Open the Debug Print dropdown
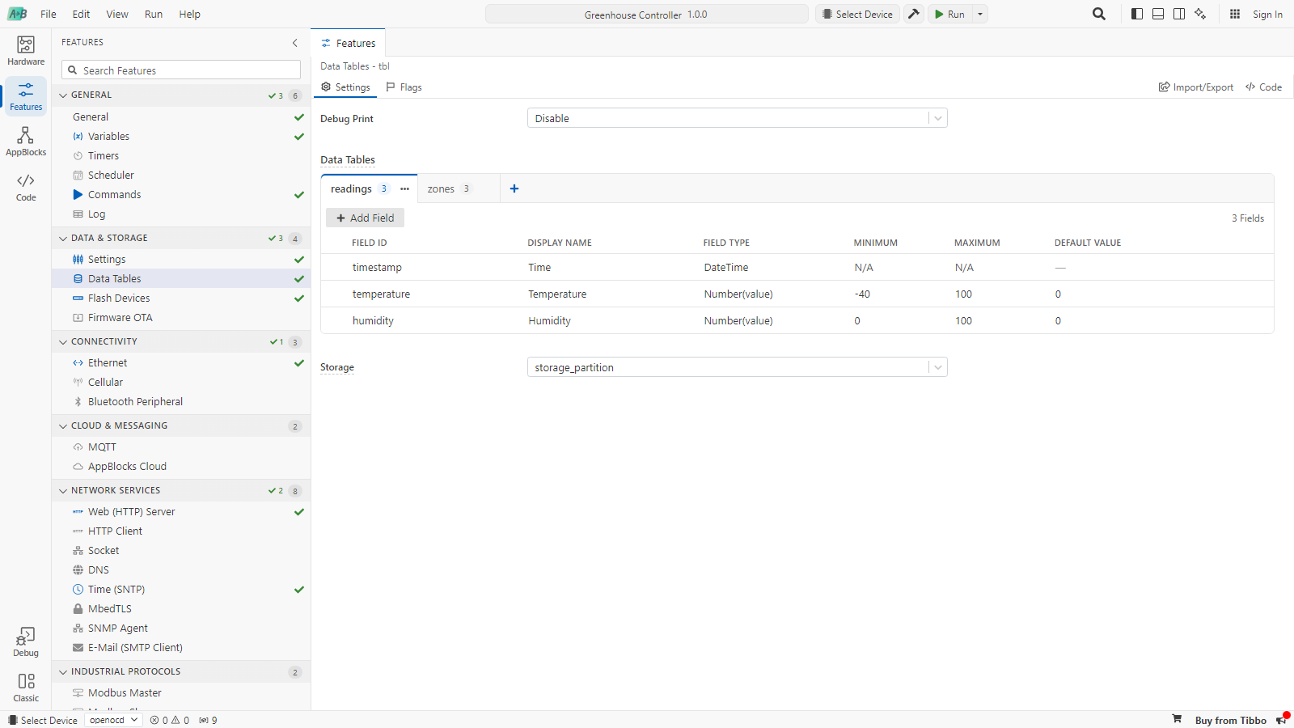1294x728 pixels. (x=737, y=118)
